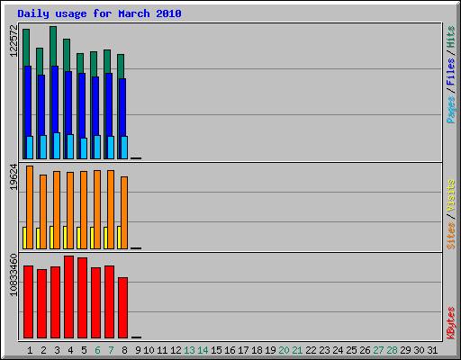Click the orange sites bar for day 8

pos(124,212)
